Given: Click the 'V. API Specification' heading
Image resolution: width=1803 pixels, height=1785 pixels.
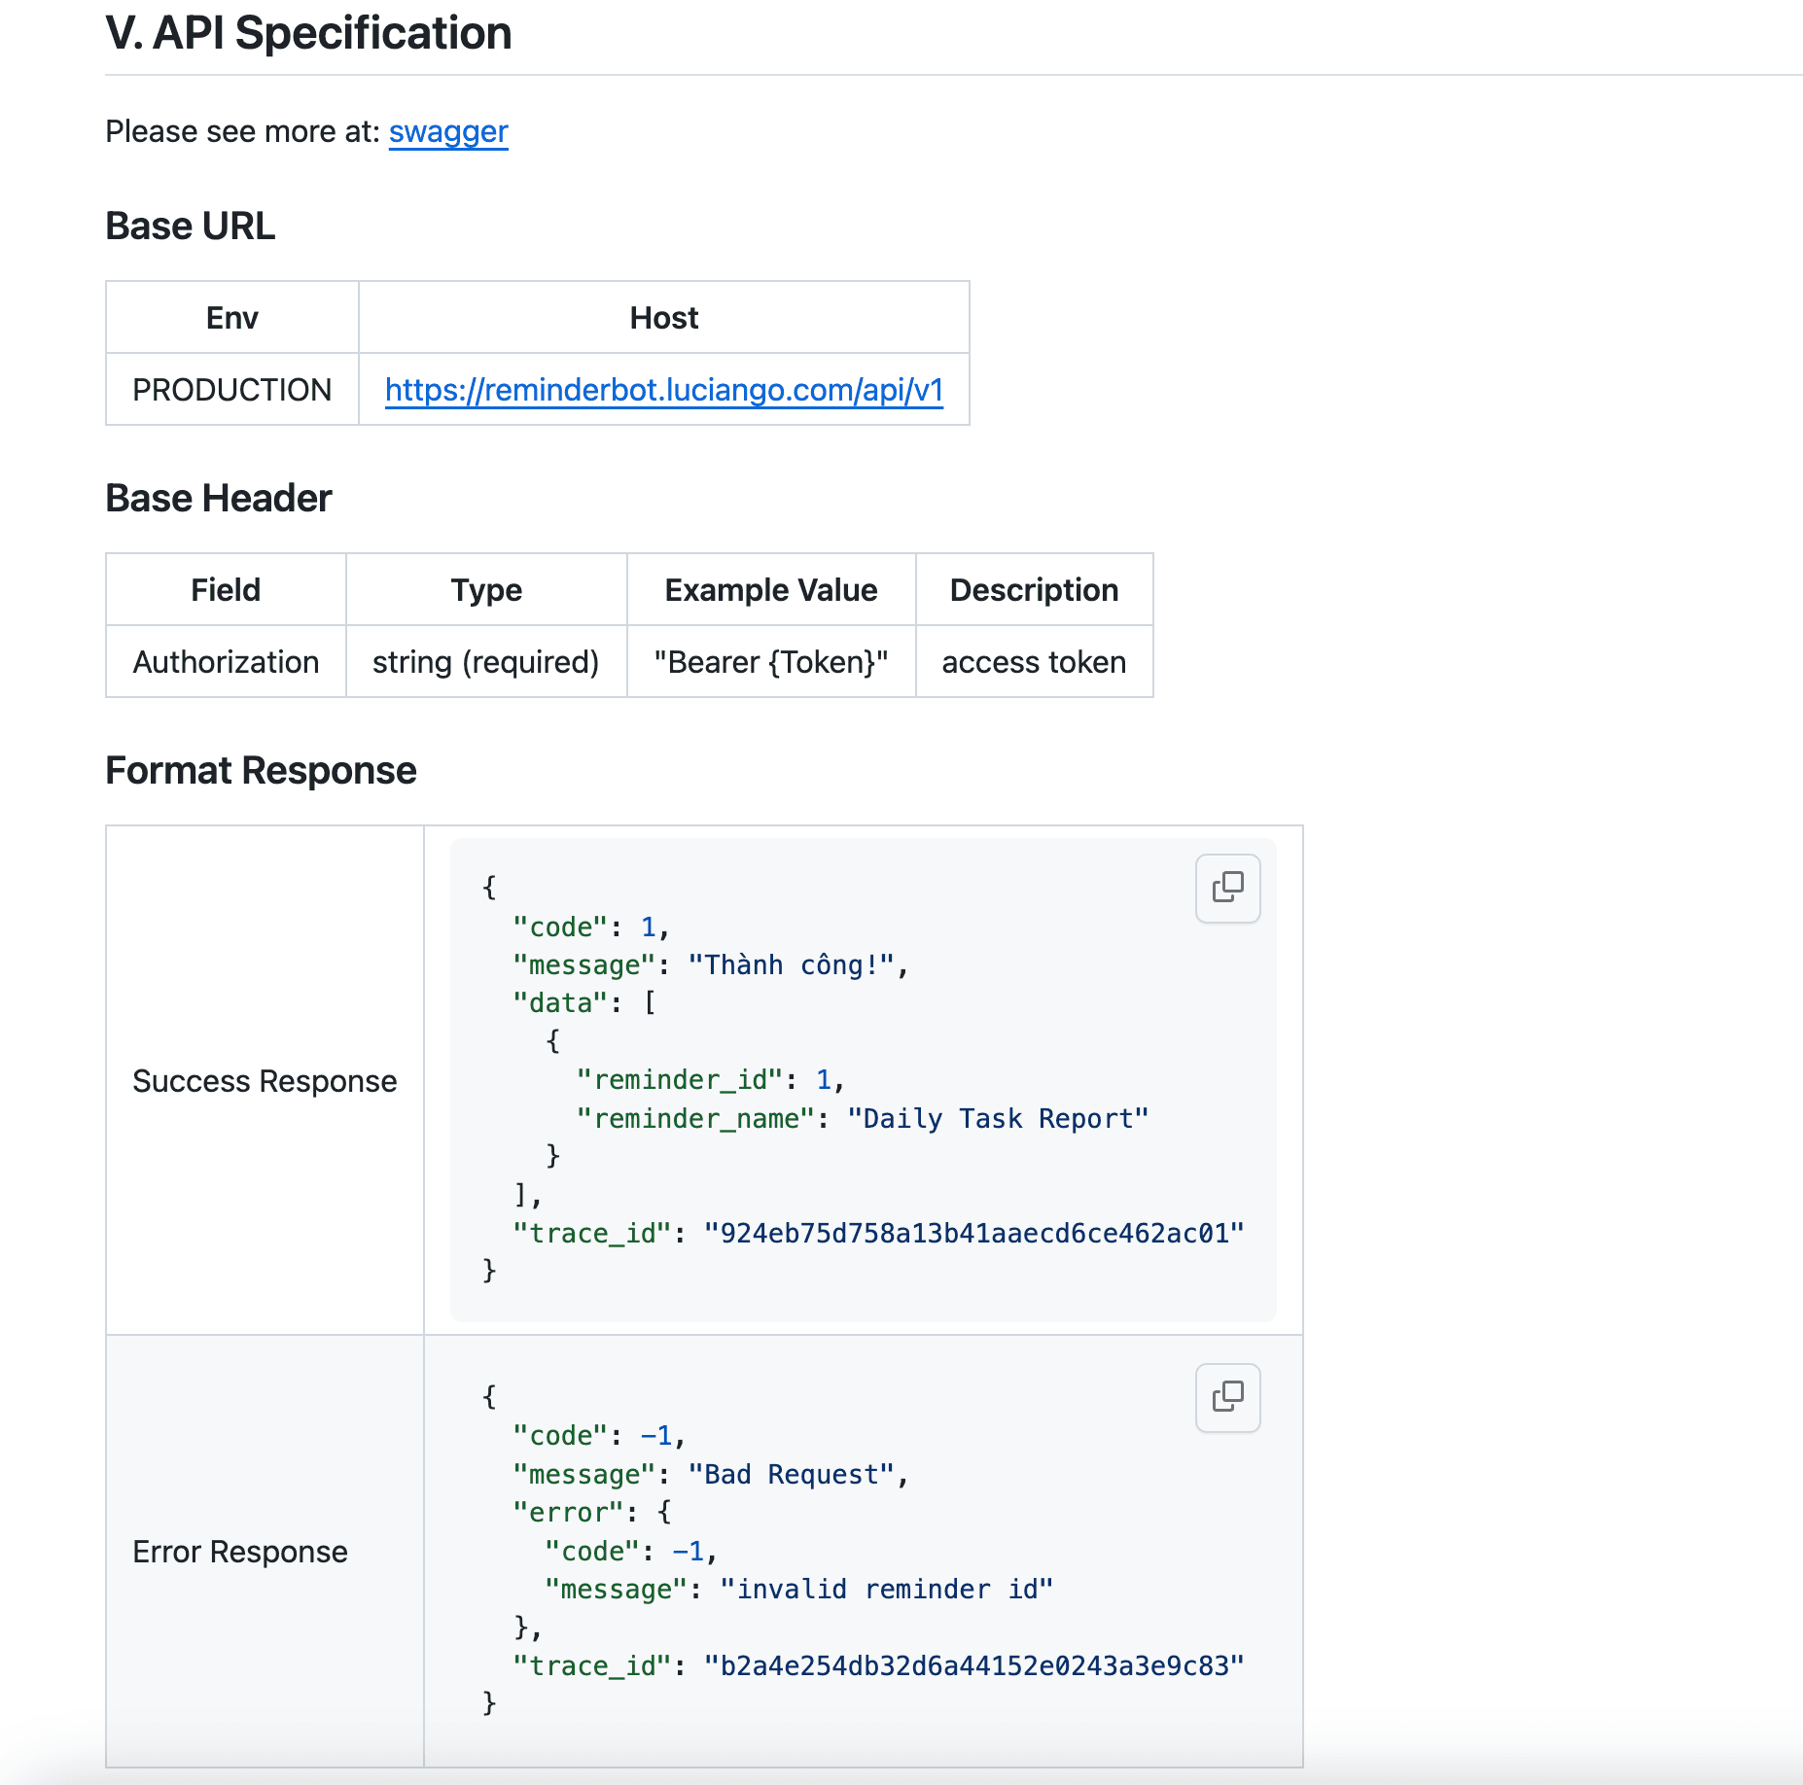Looking at the screenshot, I should 308,33.
